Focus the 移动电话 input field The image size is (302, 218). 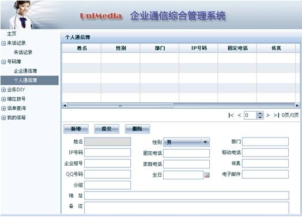pyautogui.click(x=265, y=152)
